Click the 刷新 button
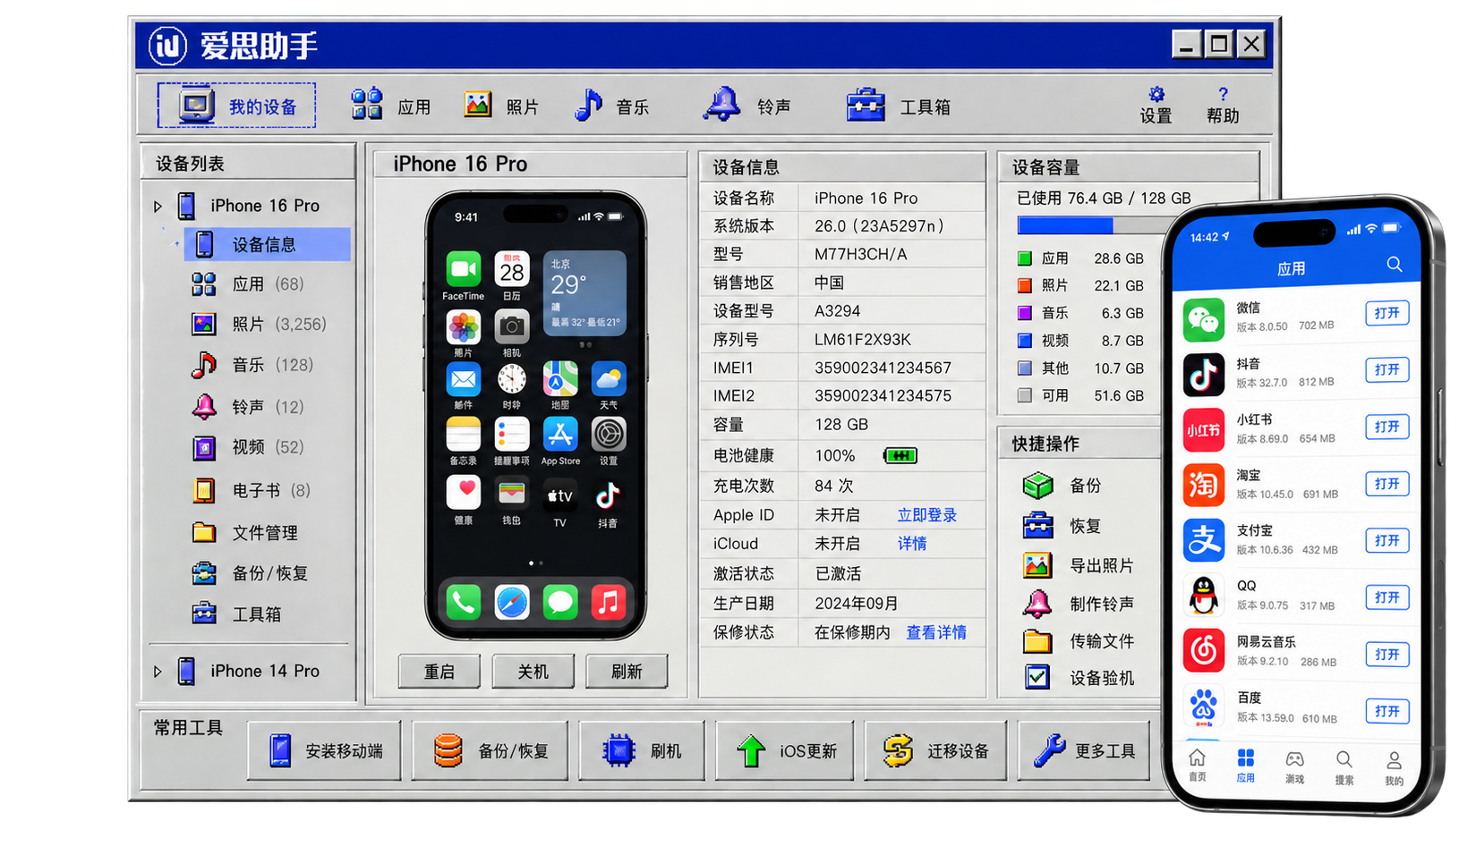This screenshot has height=863, width=1459. pos(627,672)
